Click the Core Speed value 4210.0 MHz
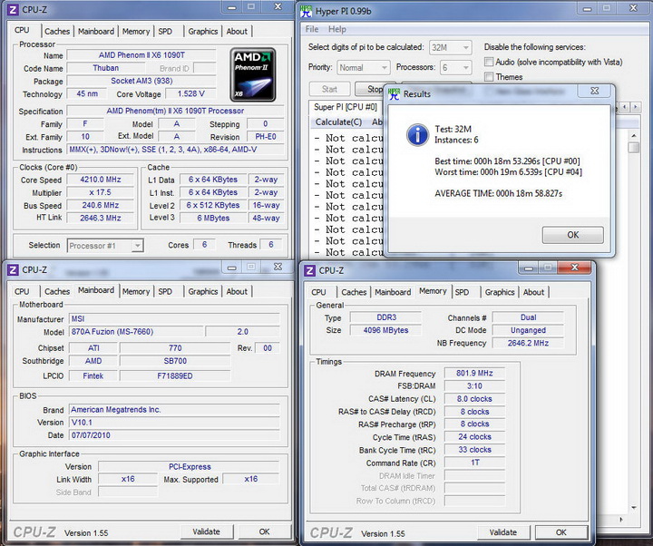 pyautogui.click(x=101, y=180)
